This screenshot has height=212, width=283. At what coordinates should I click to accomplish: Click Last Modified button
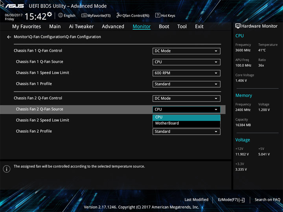[197, 200]
